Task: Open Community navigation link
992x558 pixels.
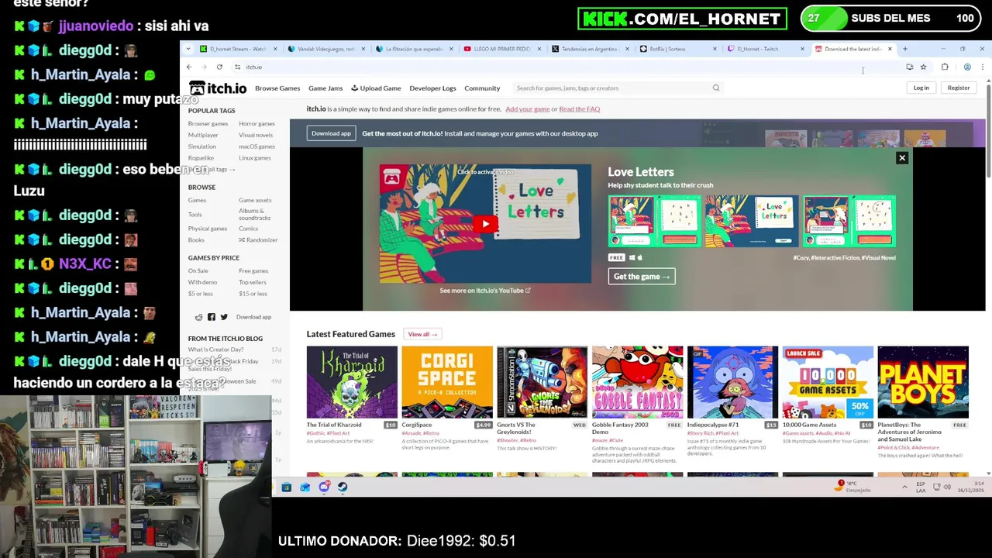Action: [x=482, y=88]
